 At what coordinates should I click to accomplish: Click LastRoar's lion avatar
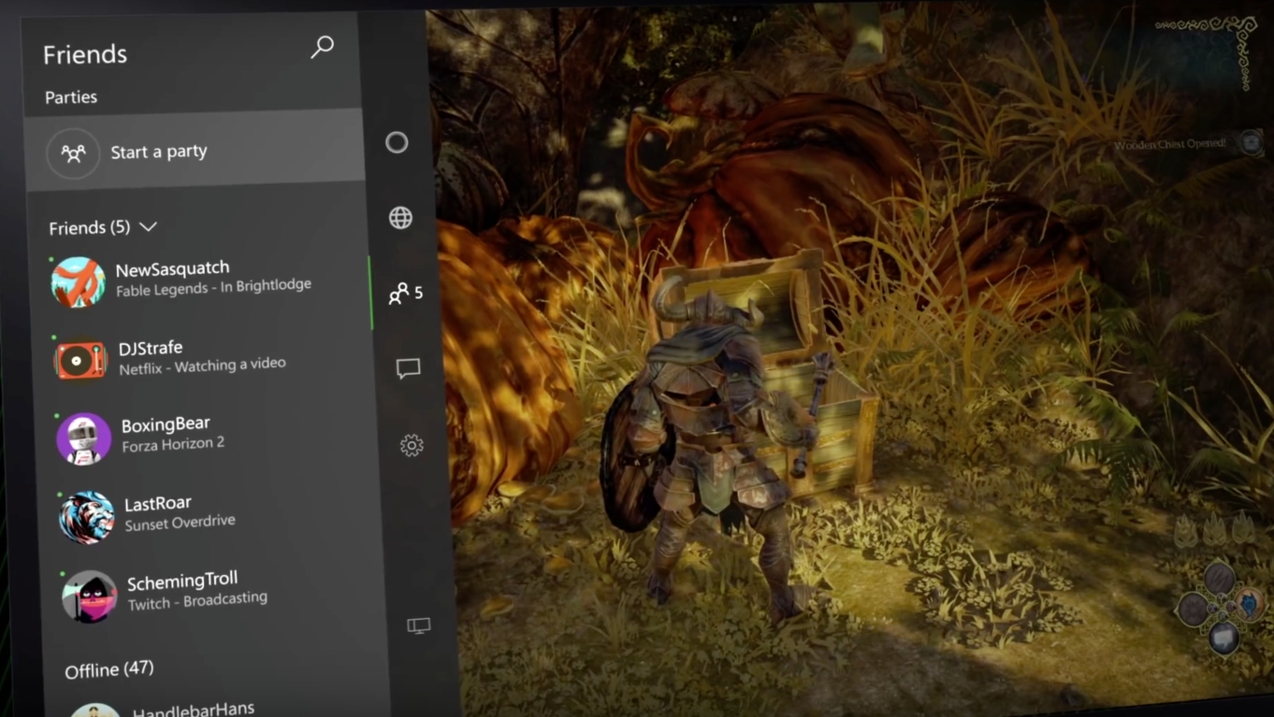pyautogui.click(x=87, y=517)
